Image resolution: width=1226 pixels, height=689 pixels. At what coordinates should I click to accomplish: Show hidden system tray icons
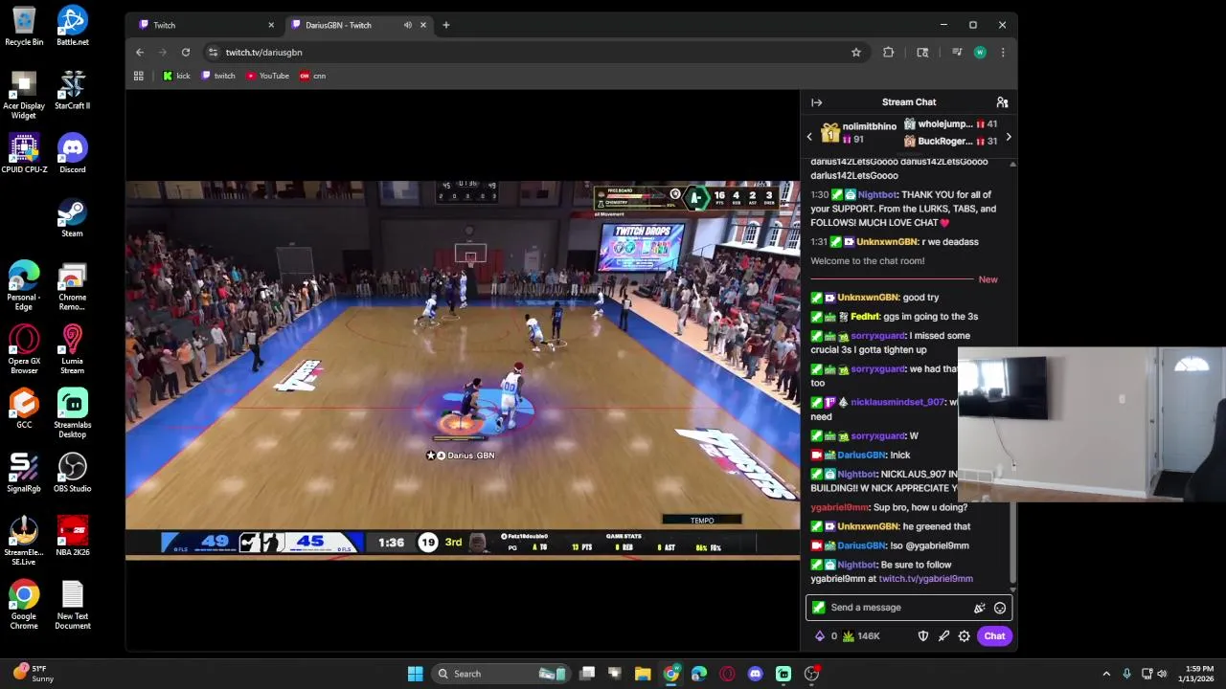coord(1106,674)
